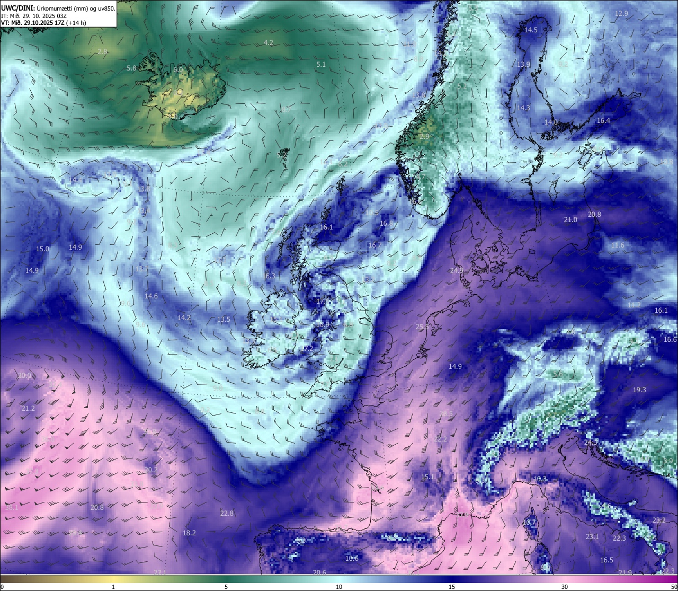Click the IT initialization time line

coord(34,15)
